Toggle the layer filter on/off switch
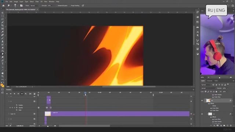 [228, 84]
